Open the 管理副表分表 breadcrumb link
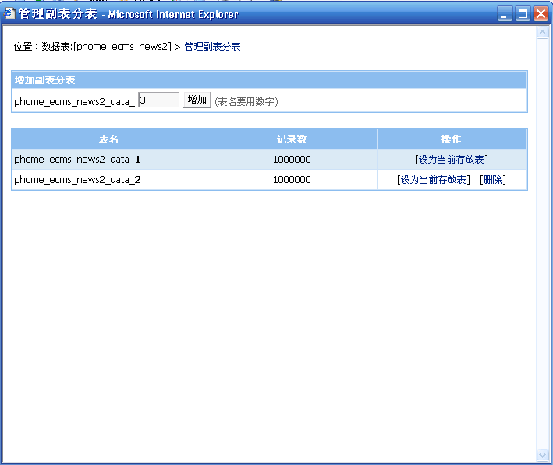 (x=212, y=47)
